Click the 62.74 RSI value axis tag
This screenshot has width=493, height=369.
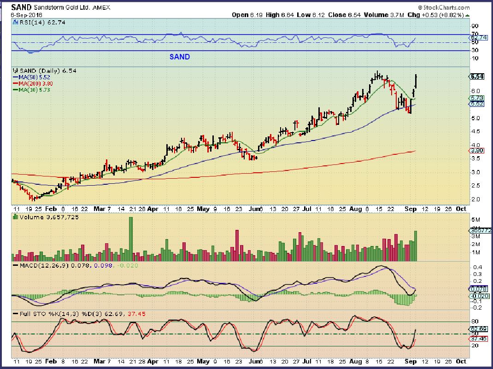click(x=479, y=37)
